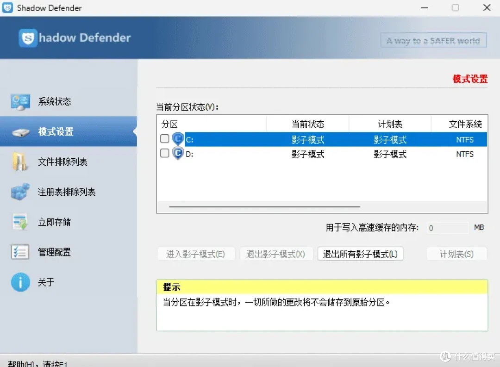Minimize the Shadow Defender window
Screen dimensions: 500x367
coord(425,8)
